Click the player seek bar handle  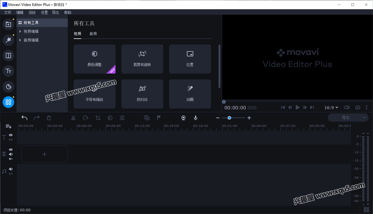click(x=224, y=102)
